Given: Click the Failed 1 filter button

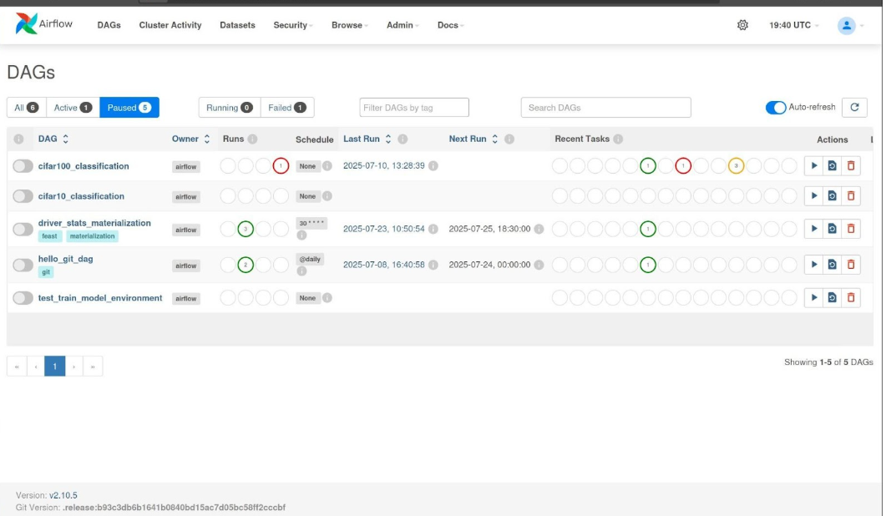Looking at the screenshot, I should pos(287,107).
